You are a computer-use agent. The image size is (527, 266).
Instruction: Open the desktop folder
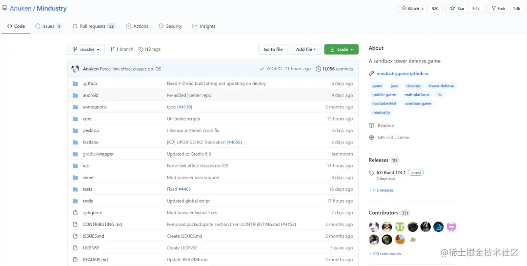91,130
